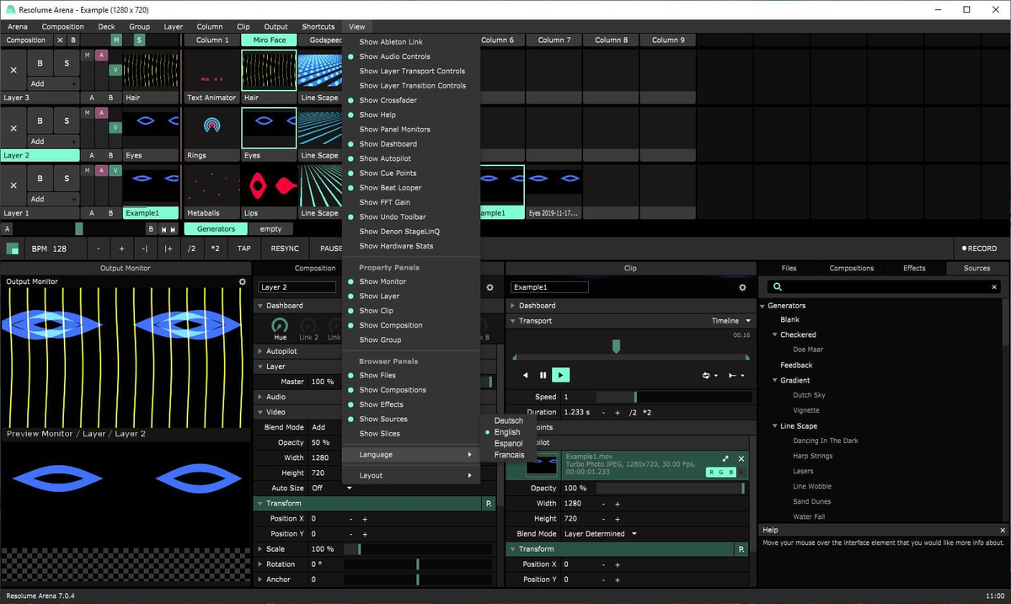Toggle fullscreen resize icon on Example1.mov
Viewport: 1011px width, 604px height.
[725, 459]
